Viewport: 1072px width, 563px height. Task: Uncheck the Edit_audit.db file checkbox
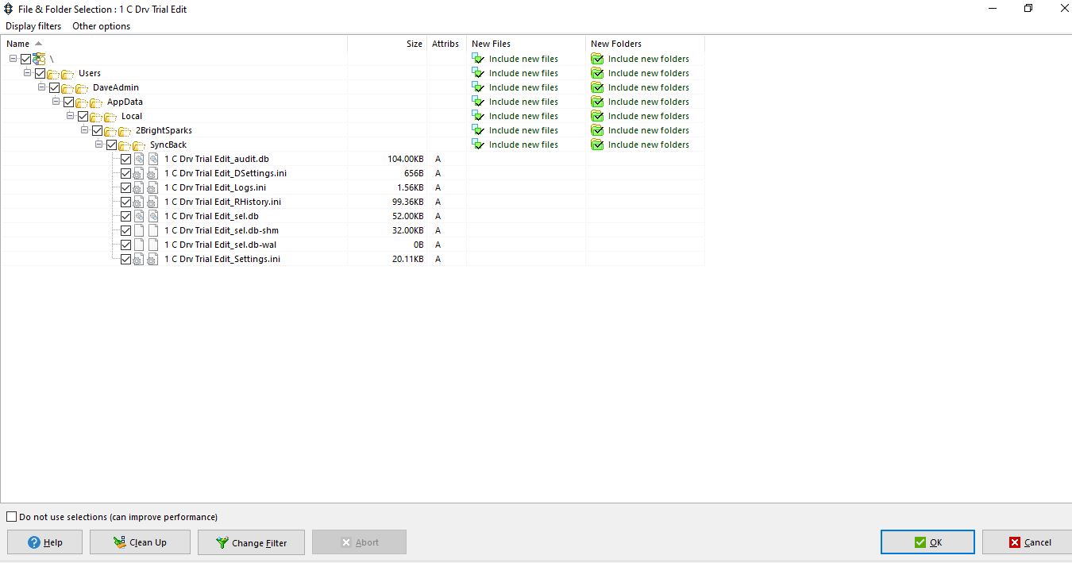point(126,159)
